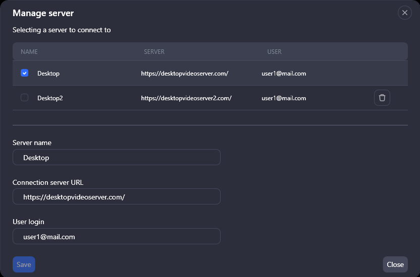Viewport: 420px width, 277px height.
Task: Click the https://desktopvideoserver.com/ cell in the table
Action: 185,74
